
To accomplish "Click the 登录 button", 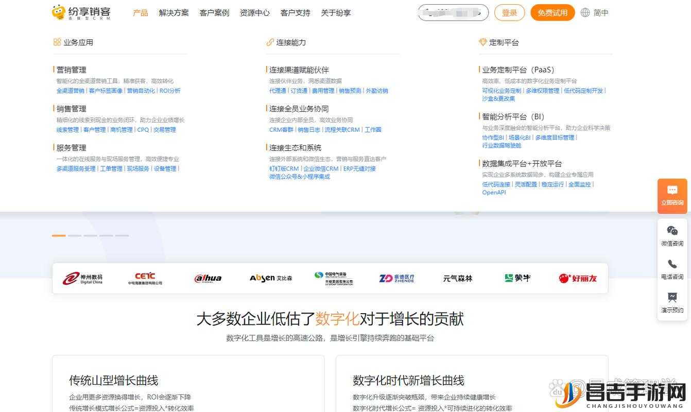I will tap(509, 13).
